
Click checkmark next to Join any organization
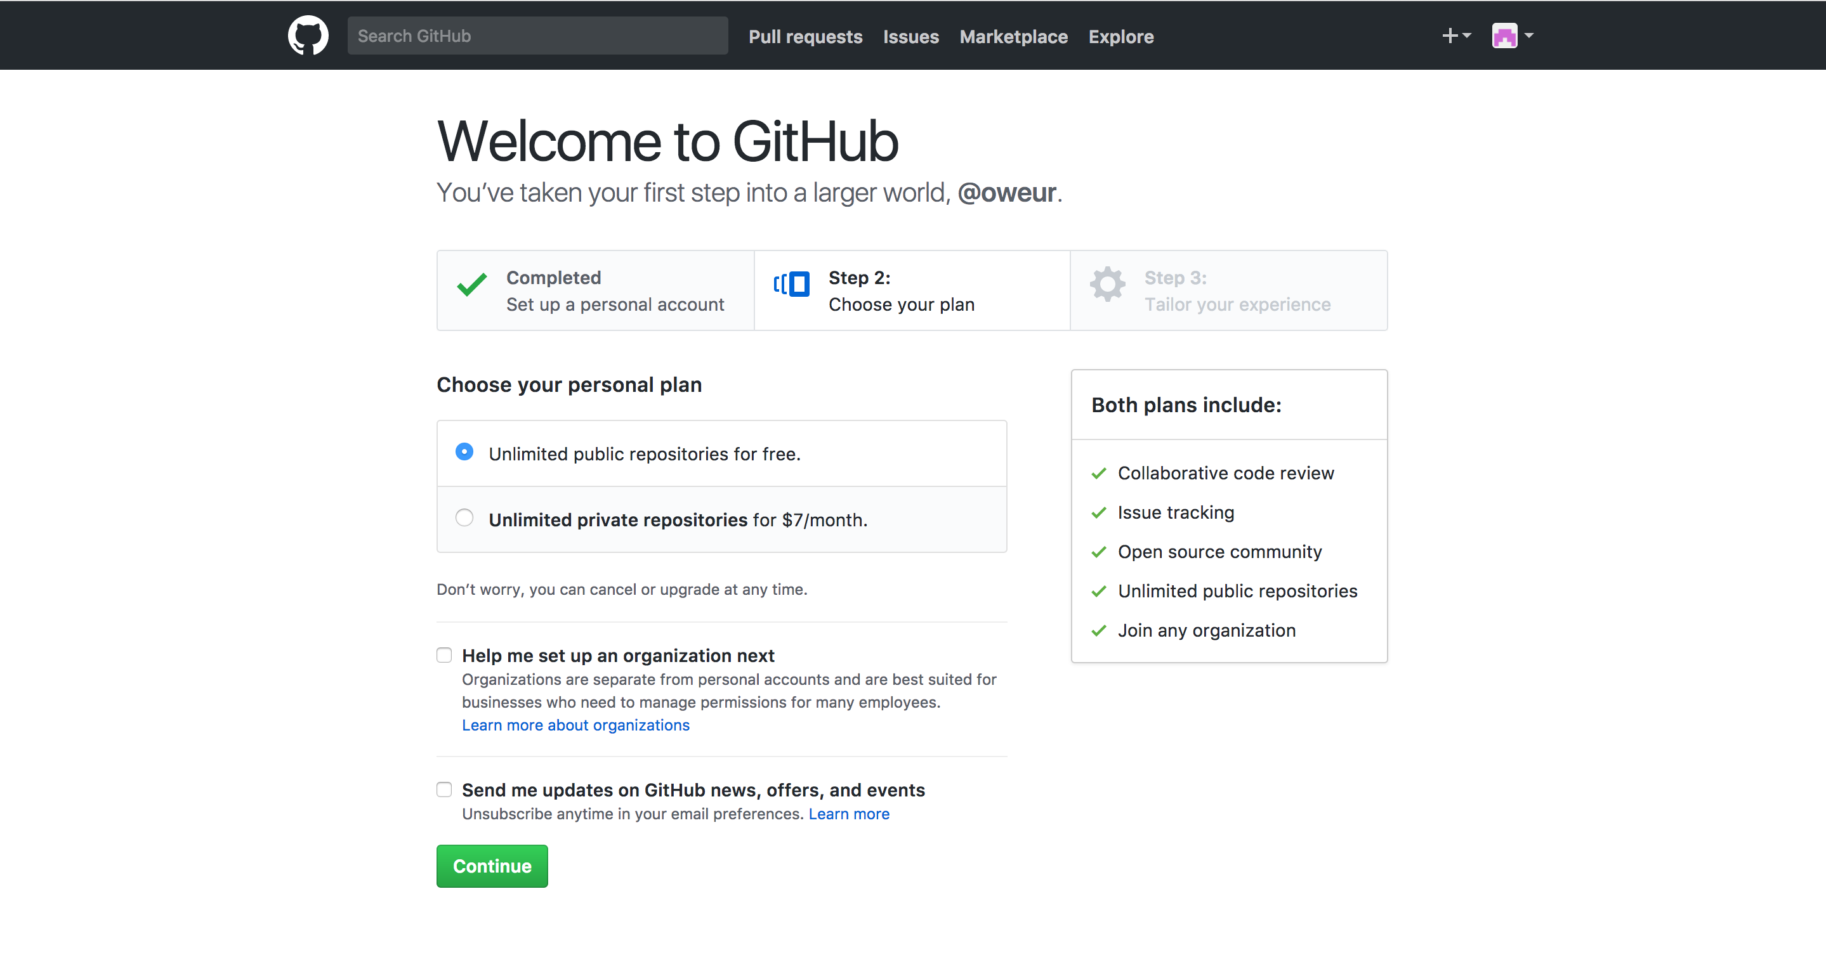click(1099, 630)
